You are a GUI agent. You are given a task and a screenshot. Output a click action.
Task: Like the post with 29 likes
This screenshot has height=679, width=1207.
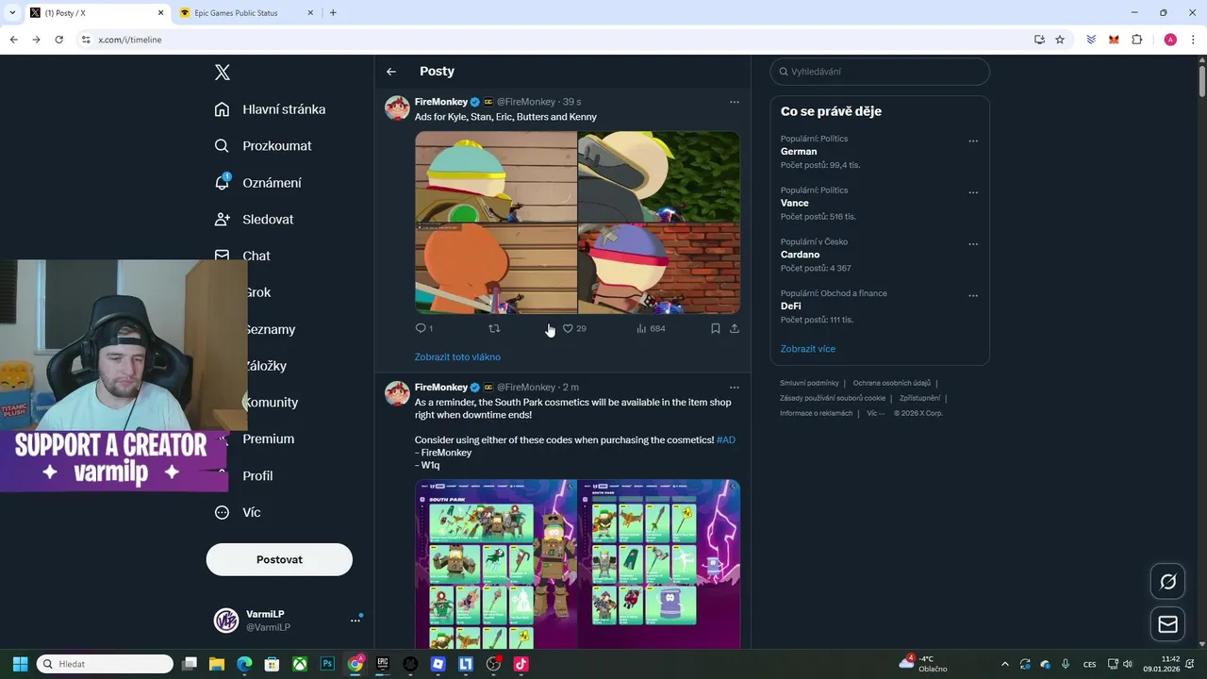(573, 328)
